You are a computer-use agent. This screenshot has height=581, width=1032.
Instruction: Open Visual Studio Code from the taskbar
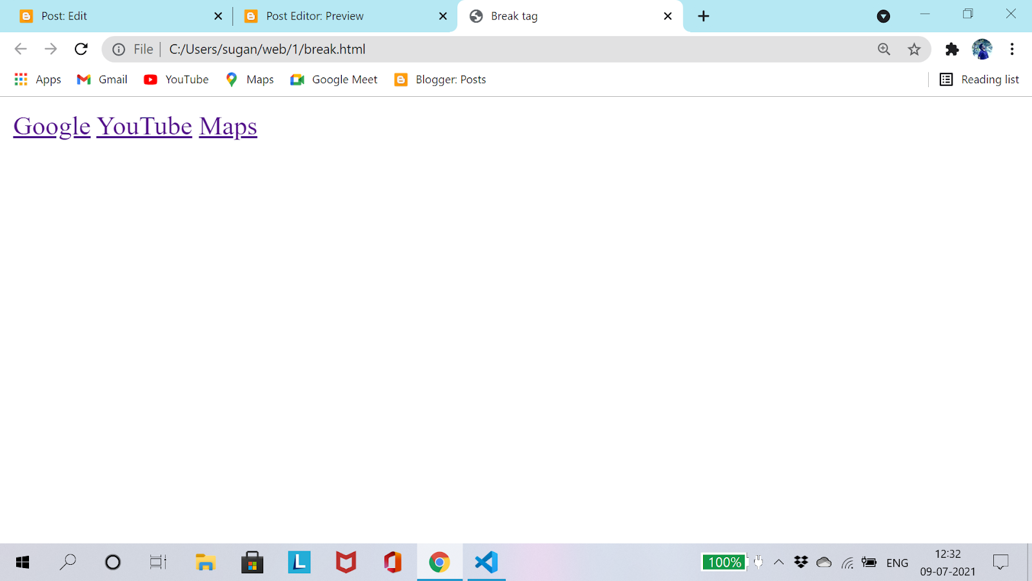point(486,562)
